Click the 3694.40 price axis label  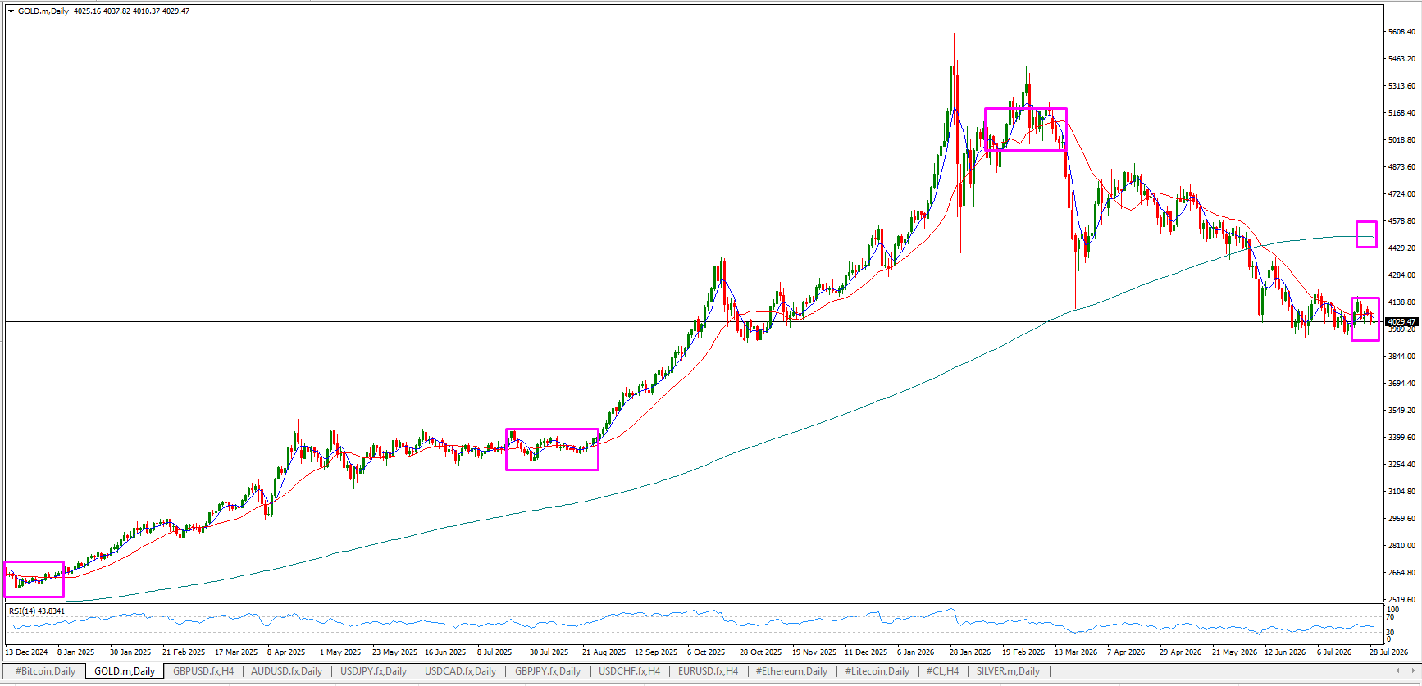(x=1401, y=384)
